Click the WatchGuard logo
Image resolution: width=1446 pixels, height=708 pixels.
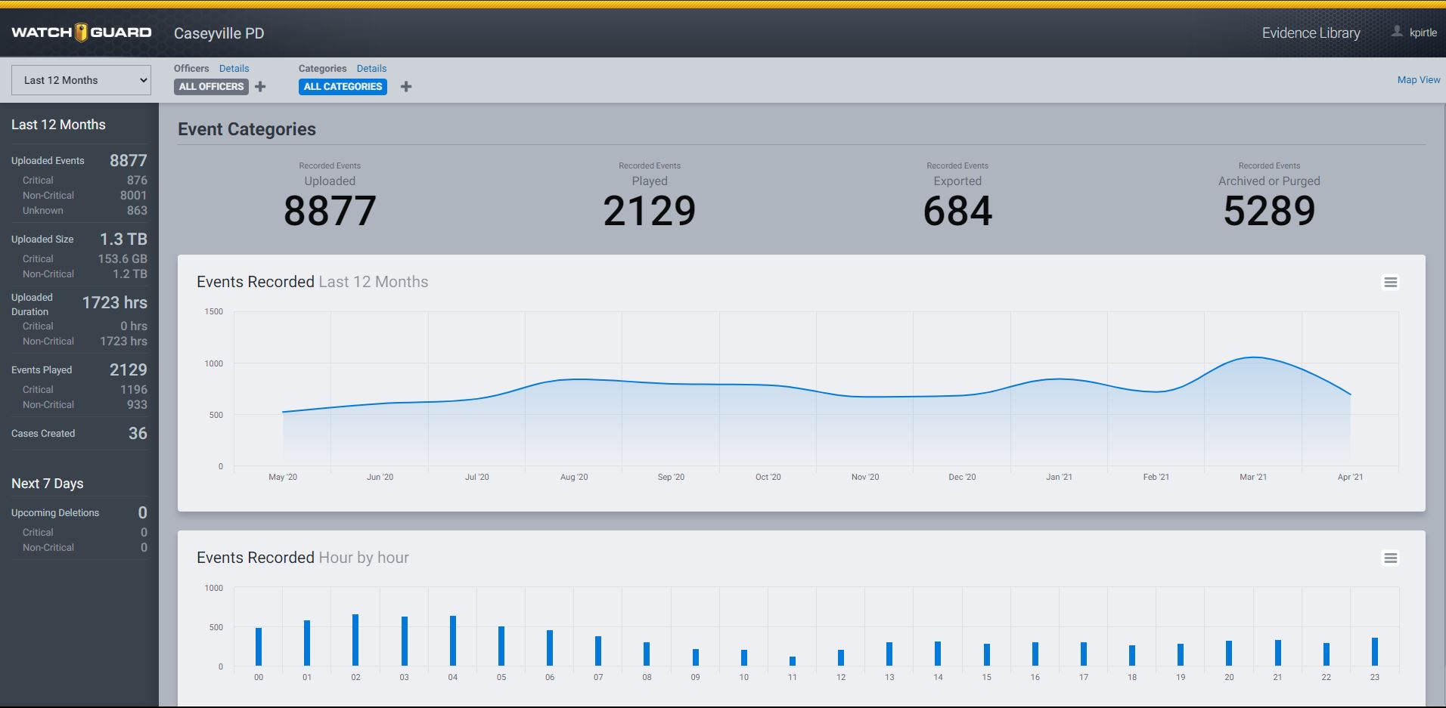point(81,32)
